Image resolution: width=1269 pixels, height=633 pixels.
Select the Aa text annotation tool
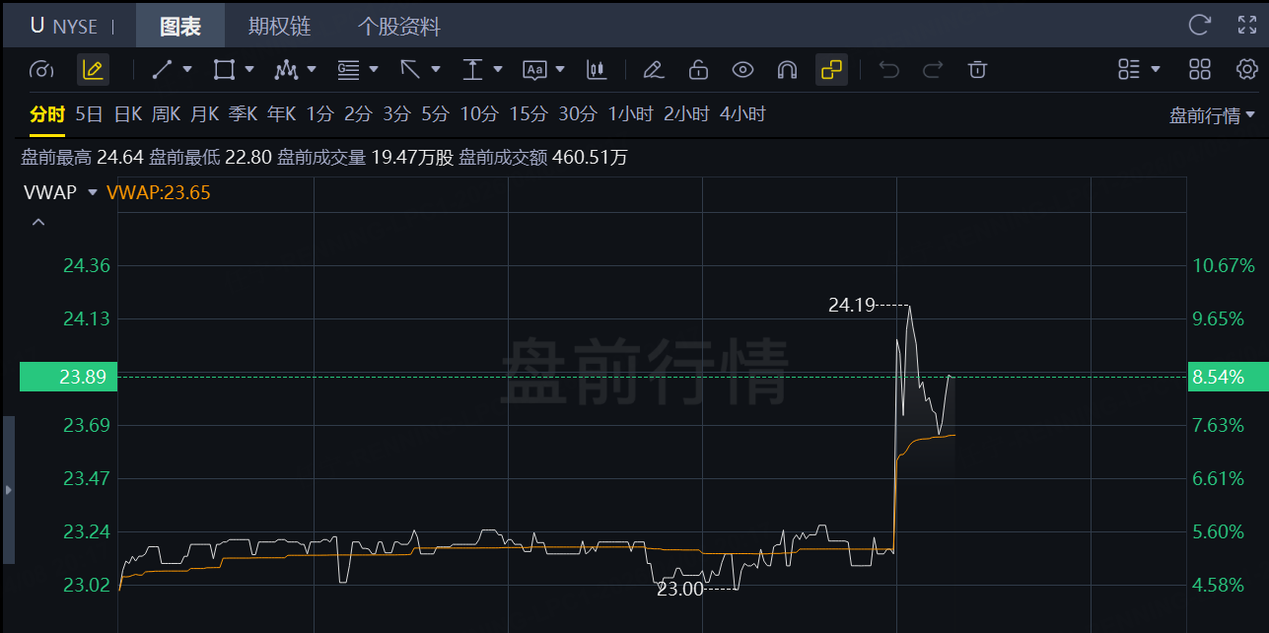534,70
